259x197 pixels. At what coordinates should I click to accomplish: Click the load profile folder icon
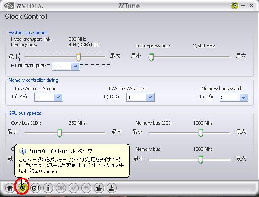point(99,188)
